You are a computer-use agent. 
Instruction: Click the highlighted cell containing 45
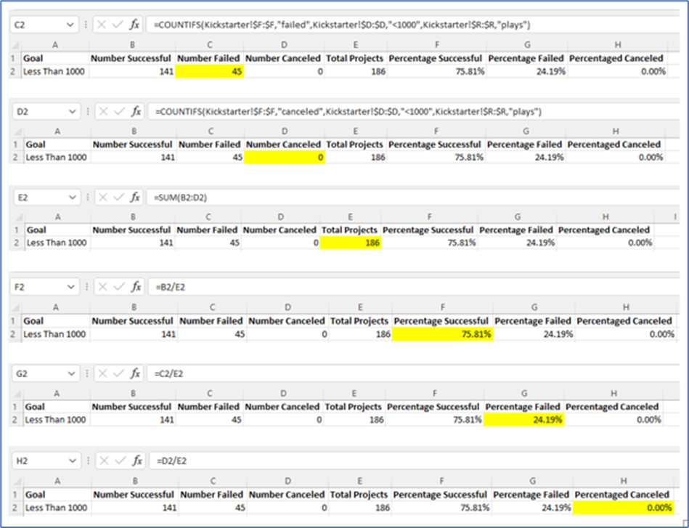pos(208,71)
